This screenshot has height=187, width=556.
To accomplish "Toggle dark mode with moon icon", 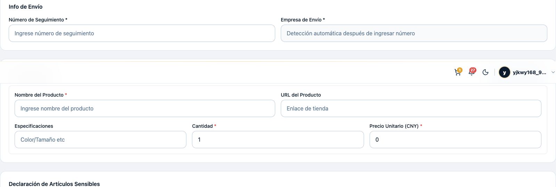I will [x=485, y=72].
